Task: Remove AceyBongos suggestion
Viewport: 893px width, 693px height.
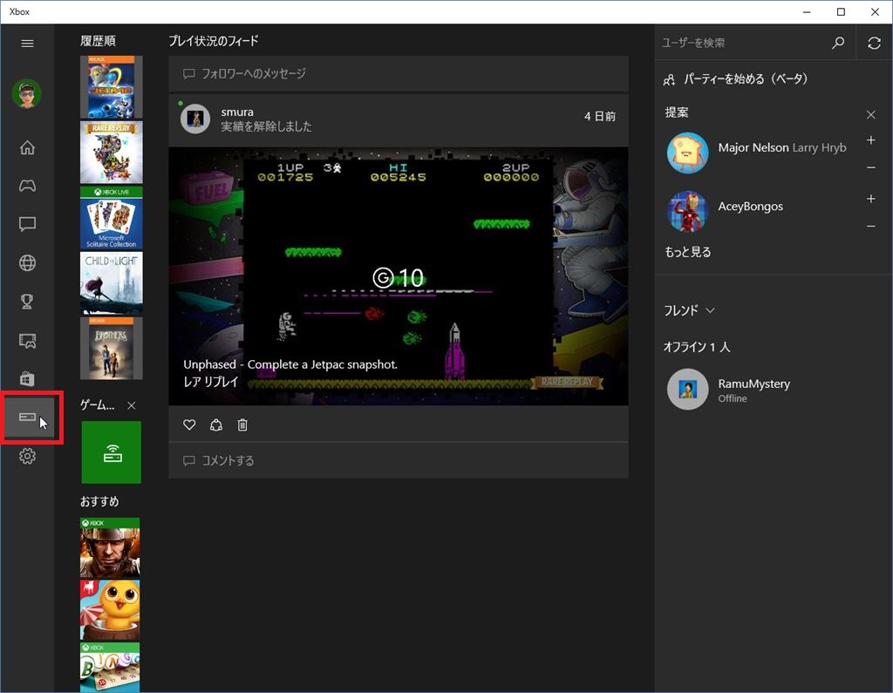Action: pos(871,226)
